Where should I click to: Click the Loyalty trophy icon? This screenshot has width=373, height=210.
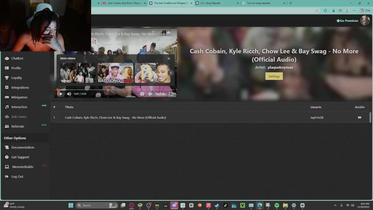(7, 78)
